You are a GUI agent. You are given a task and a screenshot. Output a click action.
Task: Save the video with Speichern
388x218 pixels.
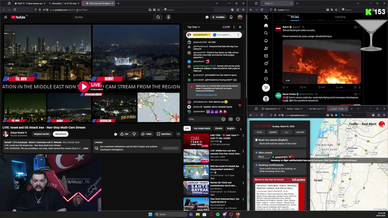[x=164, y=134]
